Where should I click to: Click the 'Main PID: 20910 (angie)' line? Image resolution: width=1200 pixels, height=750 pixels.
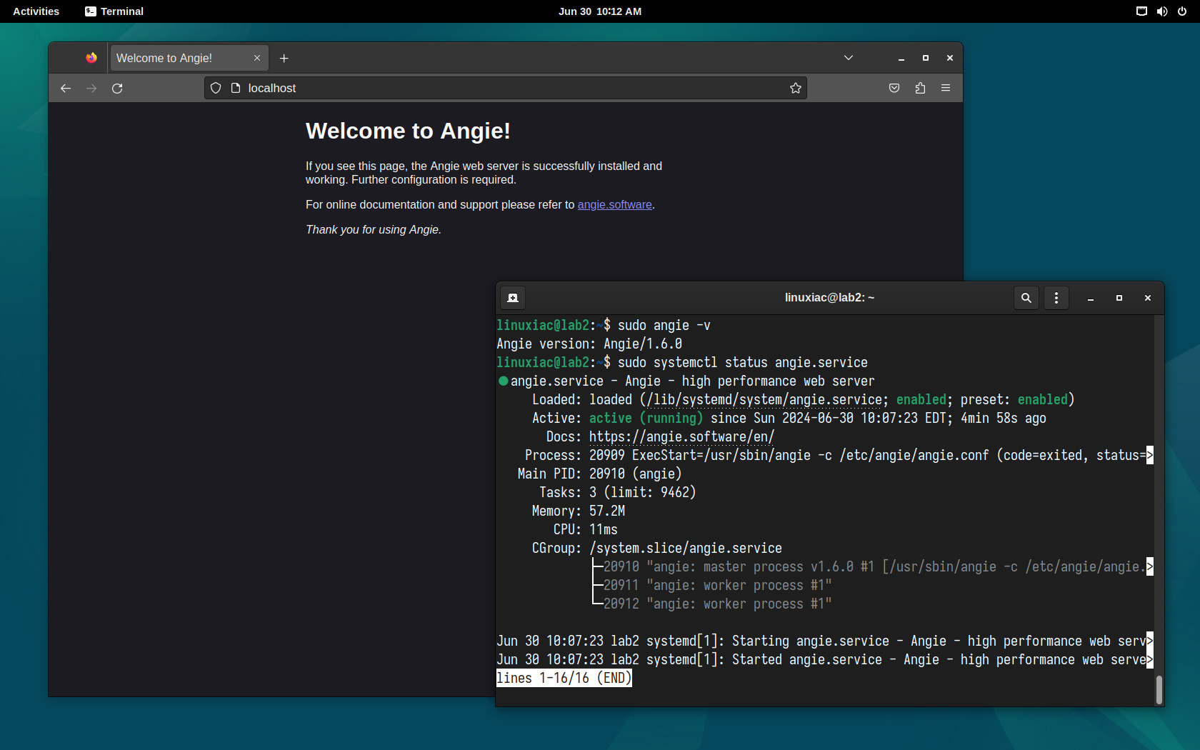(599, 474)
